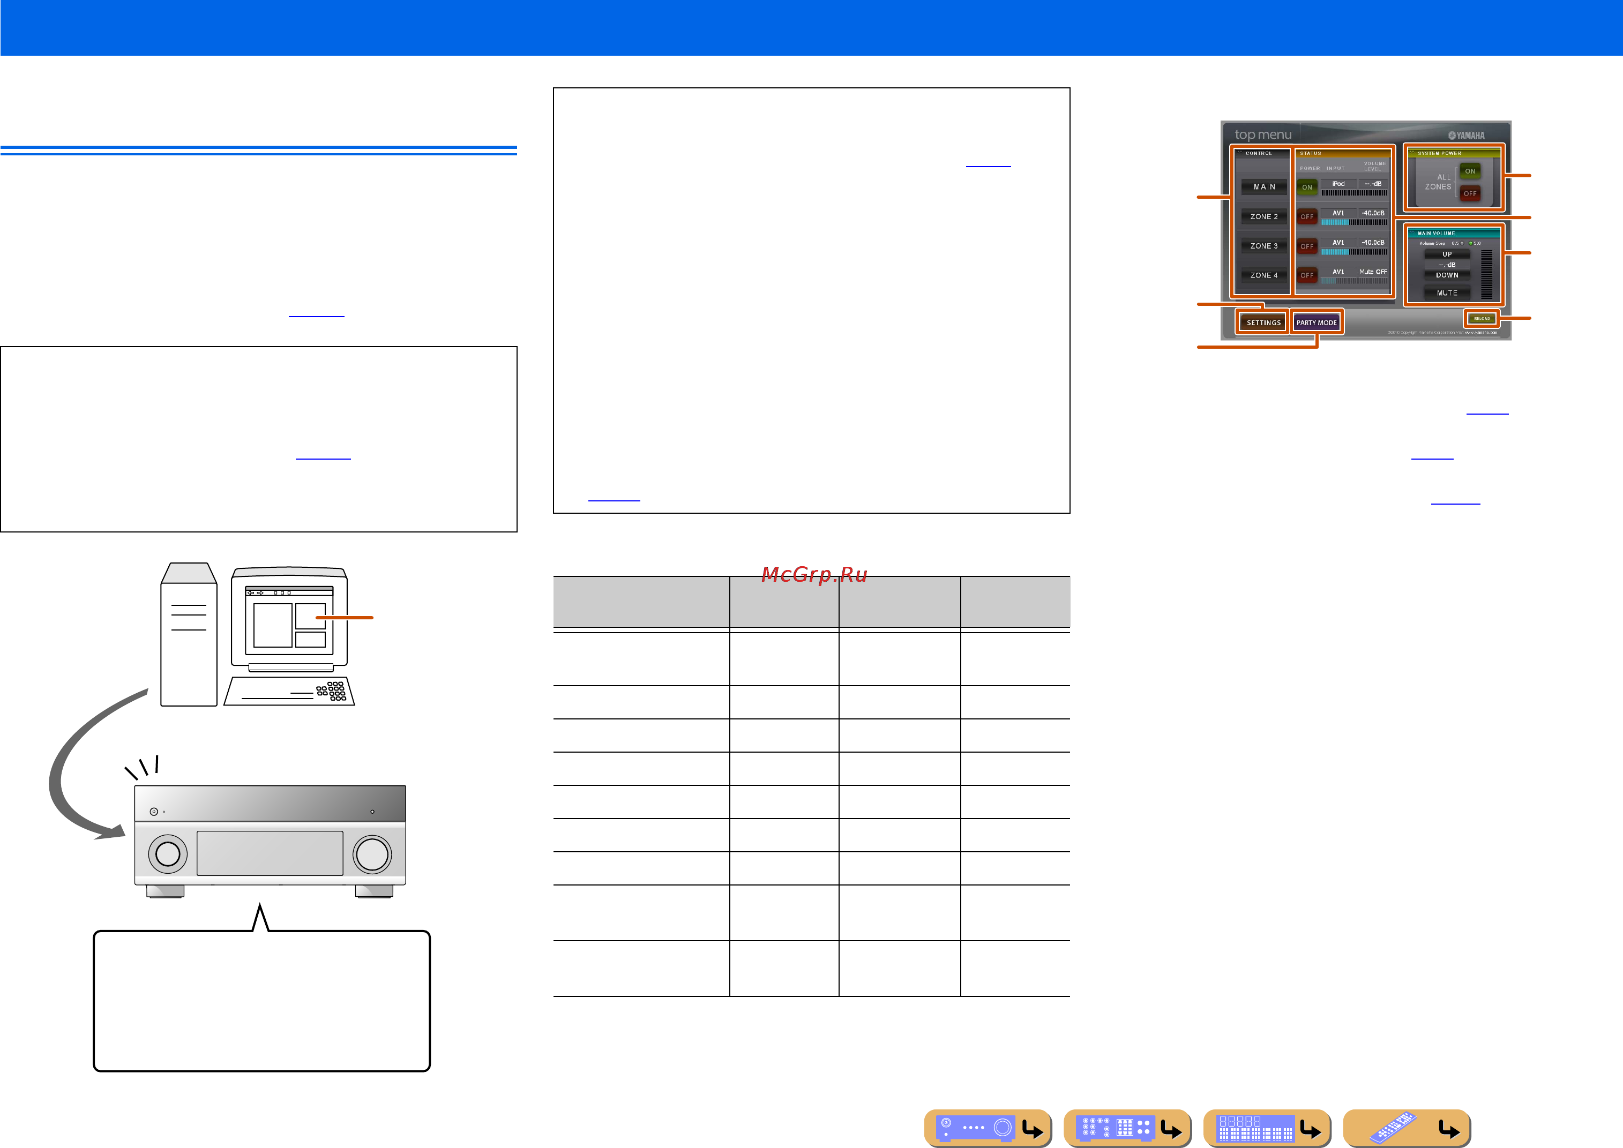
Task: Click the -40.0dB volume value for Zone 2
Action: click(x=1373, y=213)
